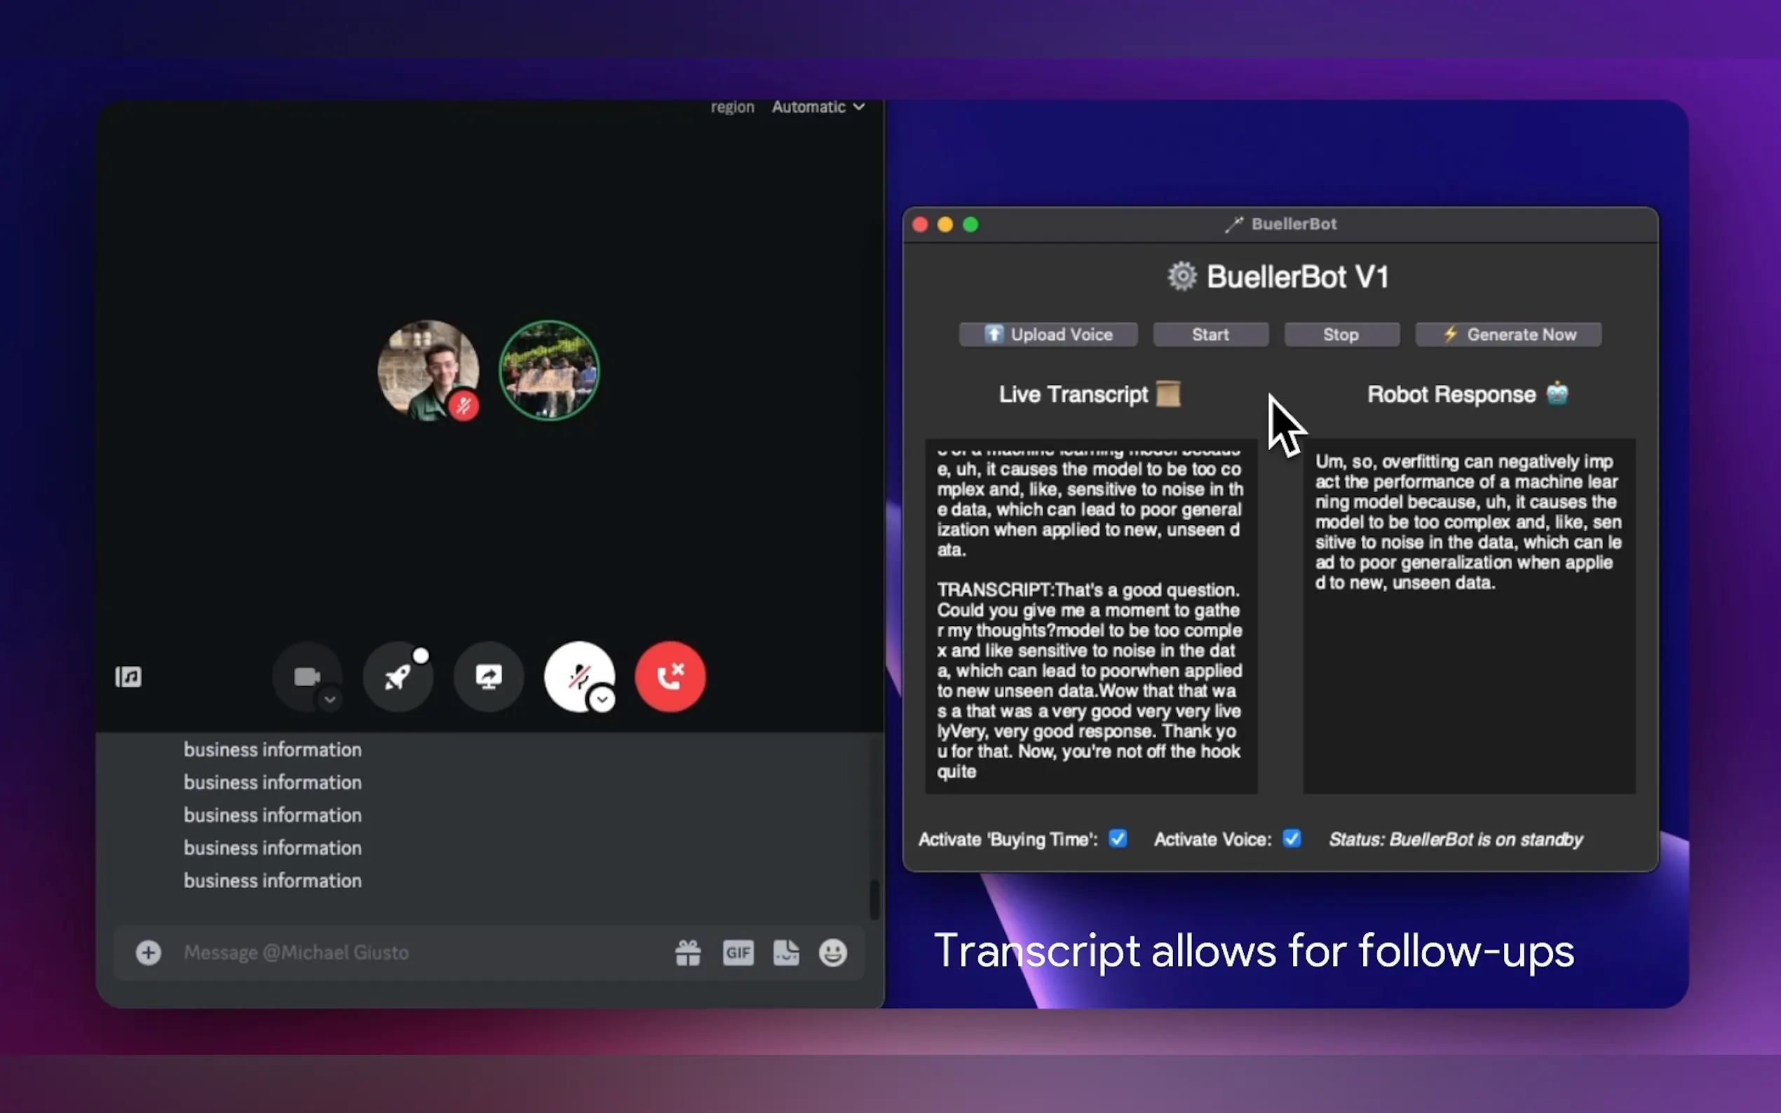
Task: Share your screen in the call
Action: point(488,676)
